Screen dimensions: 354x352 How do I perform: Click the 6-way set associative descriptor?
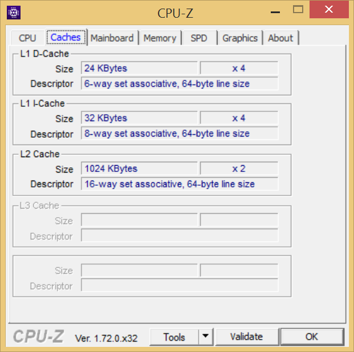pos(180,84)
